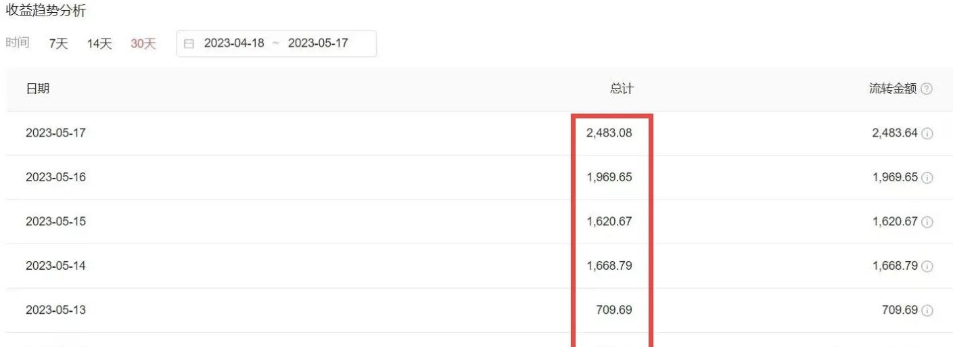This screenshot has height=347, width=953.
Task: Select the 7天 time range
Action: pyautogui.click(x=59, y=44)
